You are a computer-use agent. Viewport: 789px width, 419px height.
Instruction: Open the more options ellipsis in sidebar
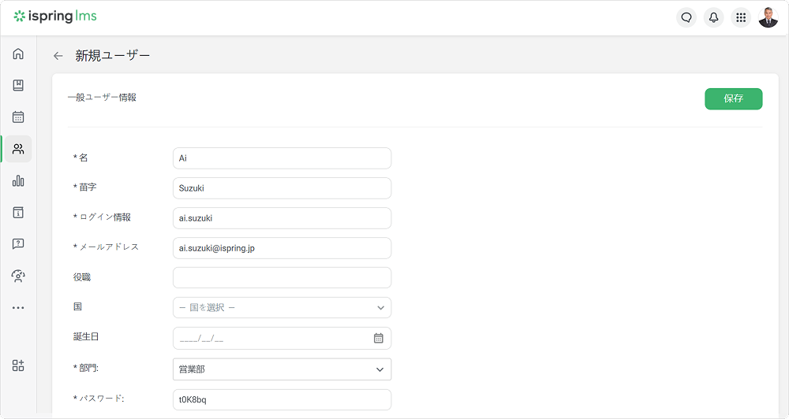18,308
